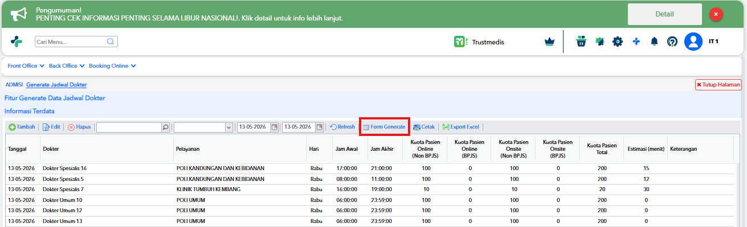The image size is (747, 227).
Task: Open the puzzle piece integrations icon
Action: click(599, 42)
